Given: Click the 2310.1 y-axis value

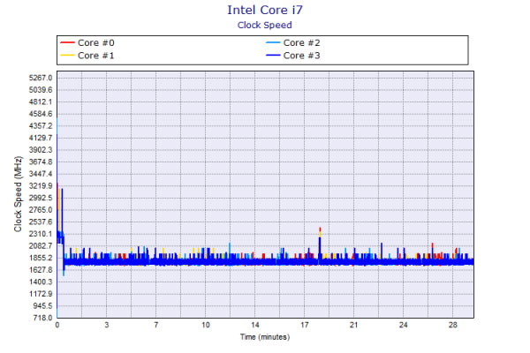Looking at the screenshot, I should 41,234.
